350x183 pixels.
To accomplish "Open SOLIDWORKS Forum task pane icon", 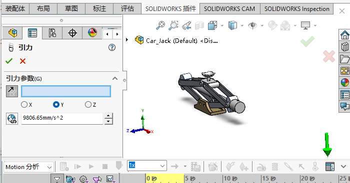I will point(345,107).
